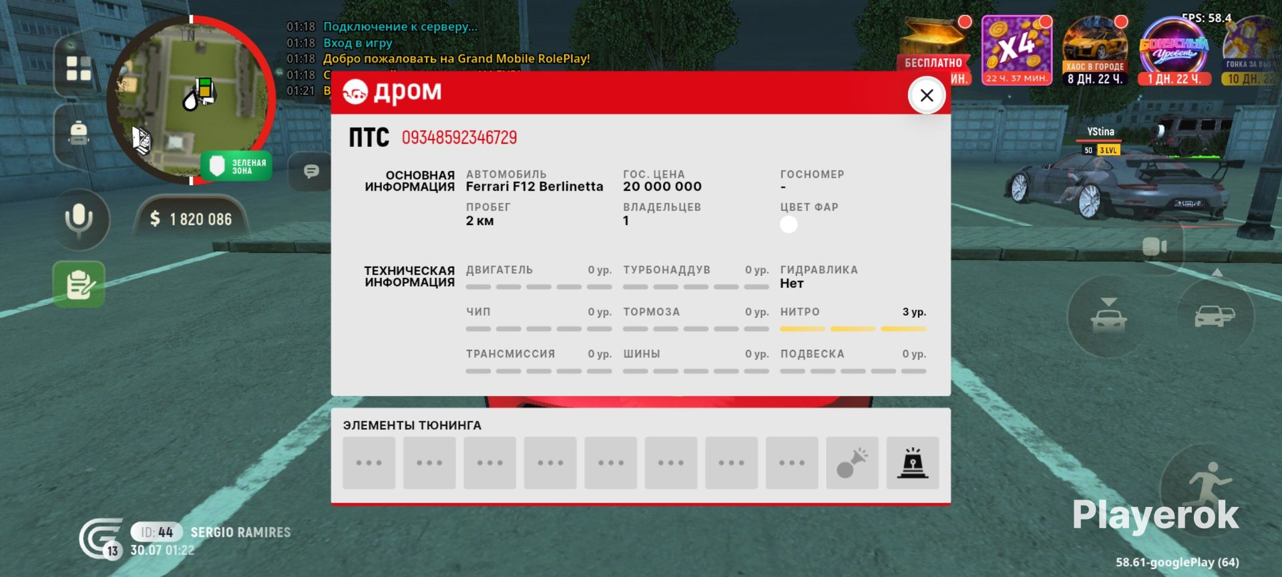Screen dimensions: 1282x577
Task: Open the 'Бонусный уровень' event
Action: (x=1174, y=51)
